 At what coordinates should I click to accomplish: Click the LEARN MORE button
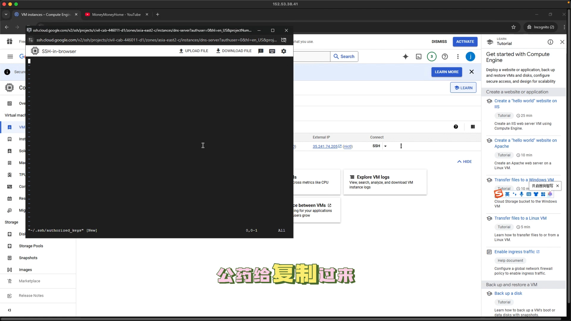(447, 72)
